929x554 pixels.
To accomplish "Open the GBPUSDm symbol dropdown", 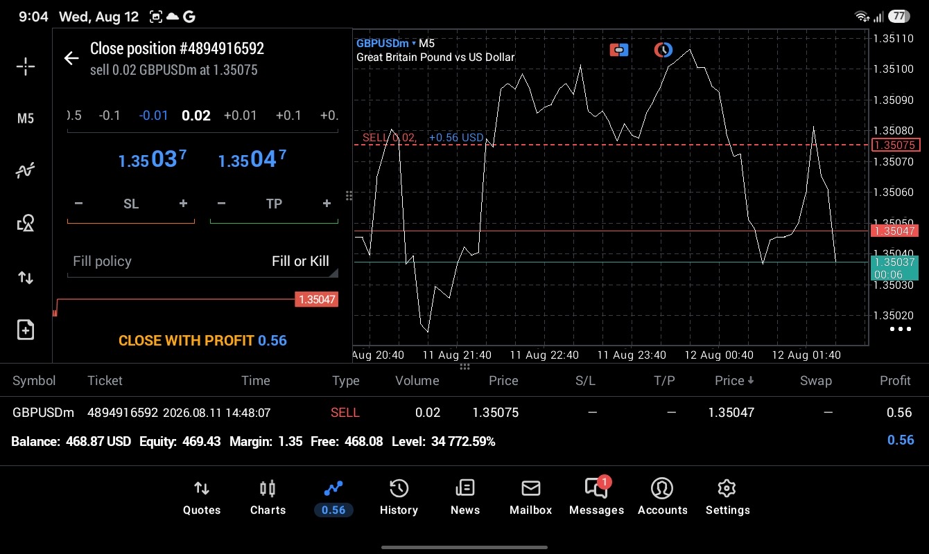I will 386,43.
